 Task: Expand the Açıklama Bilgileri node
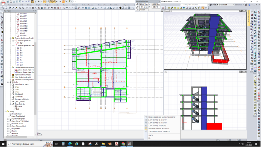[8, 119]
